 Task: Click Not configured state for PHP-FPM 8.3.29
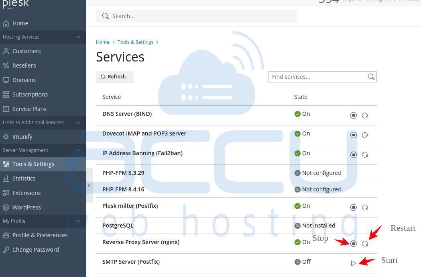tap(318, 173)
